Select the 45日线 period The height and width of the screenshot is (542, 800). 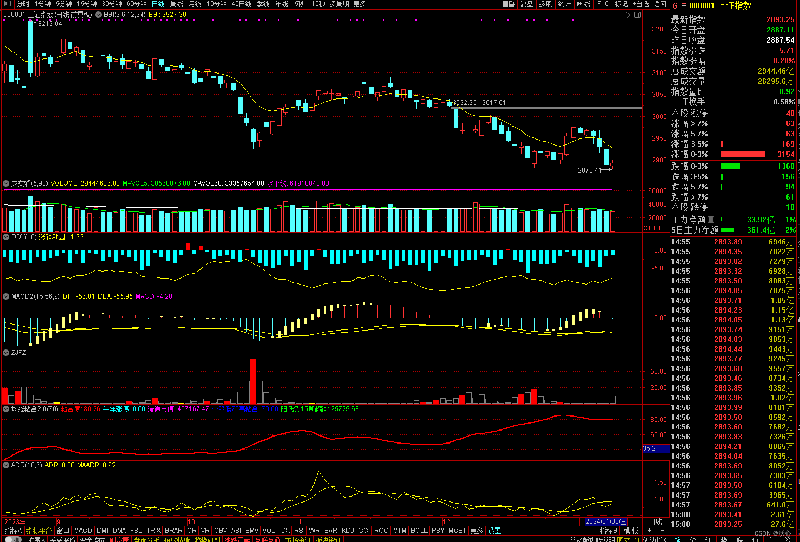(242, 4)
